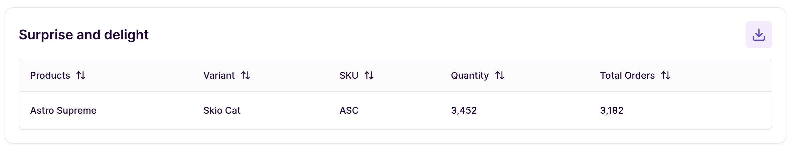Select the ASC SKU cell
Viewport: 793px width, 150px height.
click(x=349, y=111)
